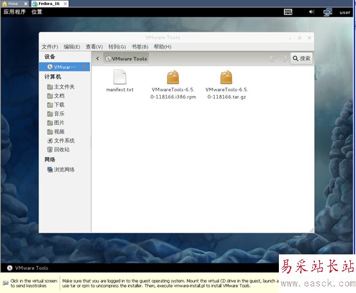Open the 图片 folder in sidebar
Viewport: 356px width, 293px height.
56,122
